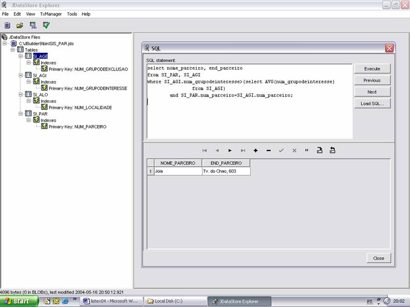Open the Help menu

(x=86, y=14)
